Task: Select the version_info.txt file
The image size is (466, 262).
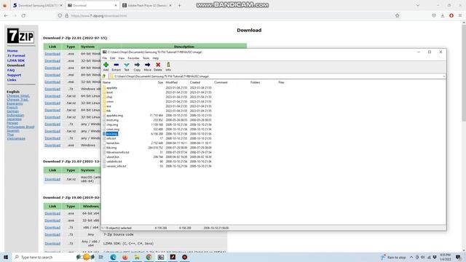Action: click(x=116, y=166)
